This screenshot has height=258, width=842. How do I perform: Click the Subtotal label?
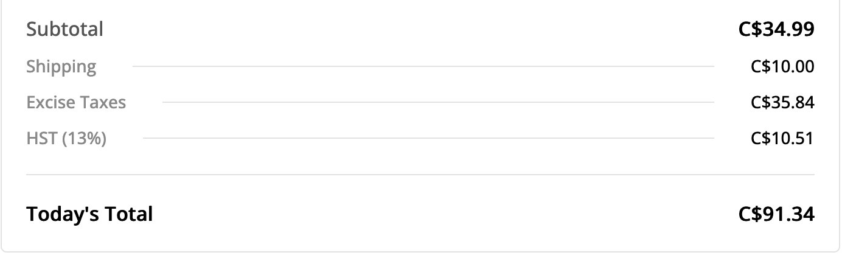tap(64, 29)
